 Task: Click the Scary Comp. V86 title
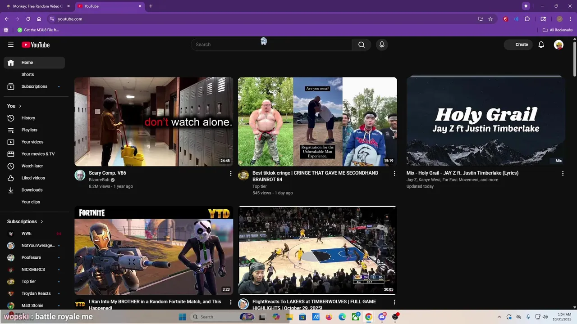[x=107, y=173]
